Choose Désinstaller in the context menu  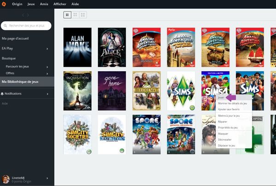point(224,140)
